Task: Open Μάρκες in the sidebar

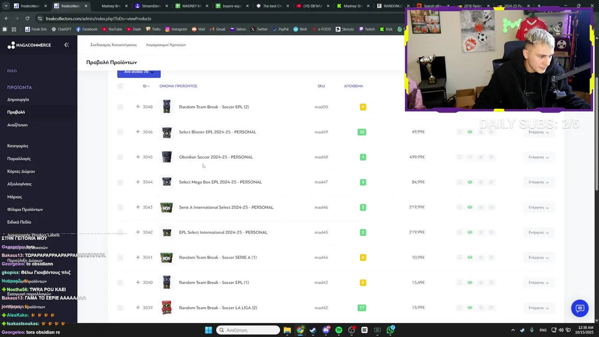Action: click(15, 197)
